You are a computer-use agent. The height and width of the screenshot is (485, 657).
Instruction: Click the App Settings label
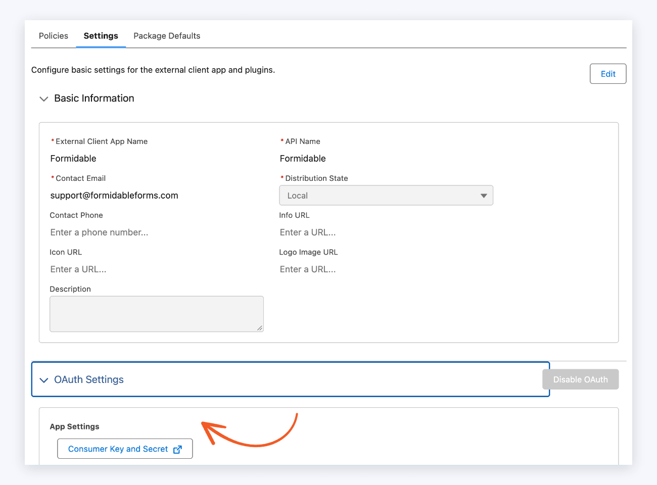tap(74, 426)
